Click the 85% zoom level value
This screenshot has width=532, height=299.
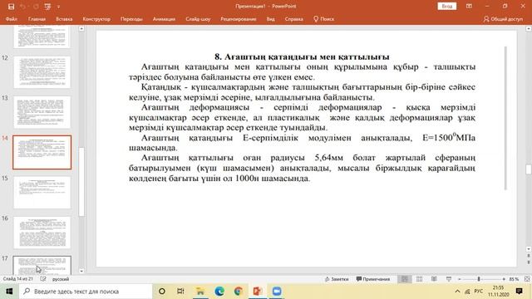point(514,279)
